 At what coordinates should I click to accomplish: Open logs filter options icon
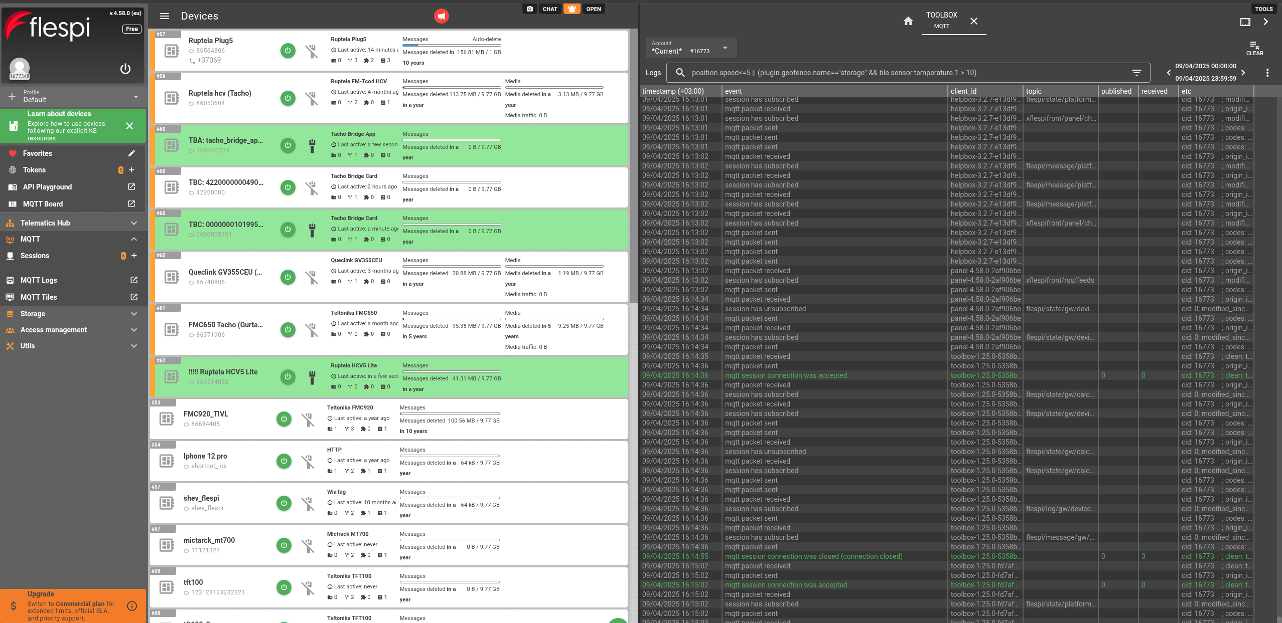[1136, 73]
